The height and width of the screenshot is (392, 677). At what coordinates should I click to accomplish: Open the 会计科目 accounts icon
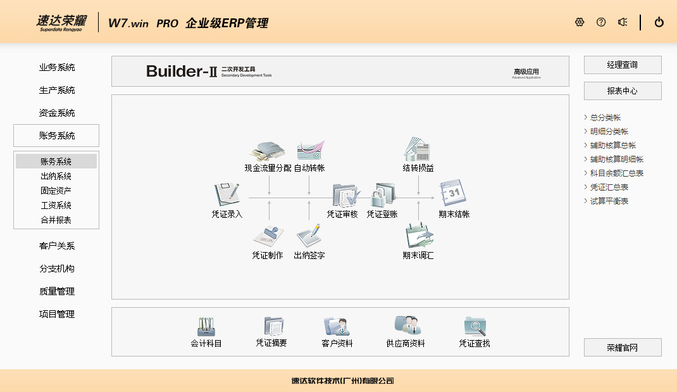206,327
